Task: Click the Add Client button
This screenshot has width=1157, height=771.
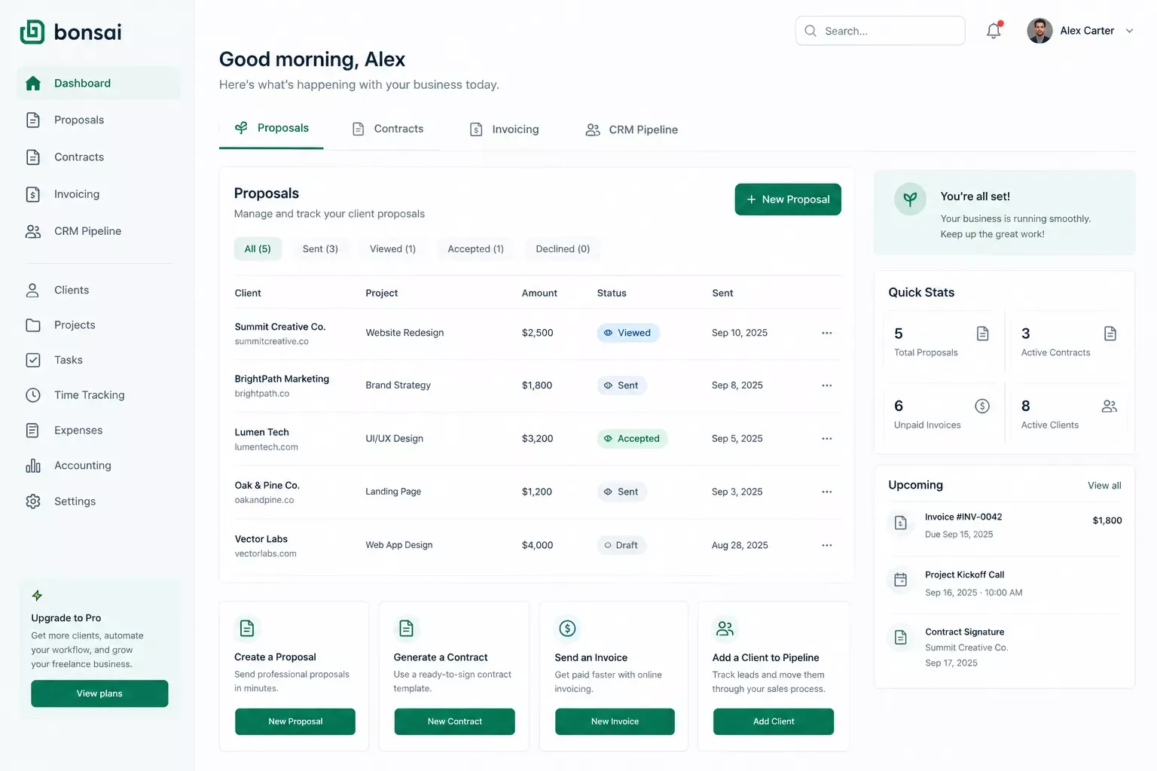Action: (x=774, y=721)
